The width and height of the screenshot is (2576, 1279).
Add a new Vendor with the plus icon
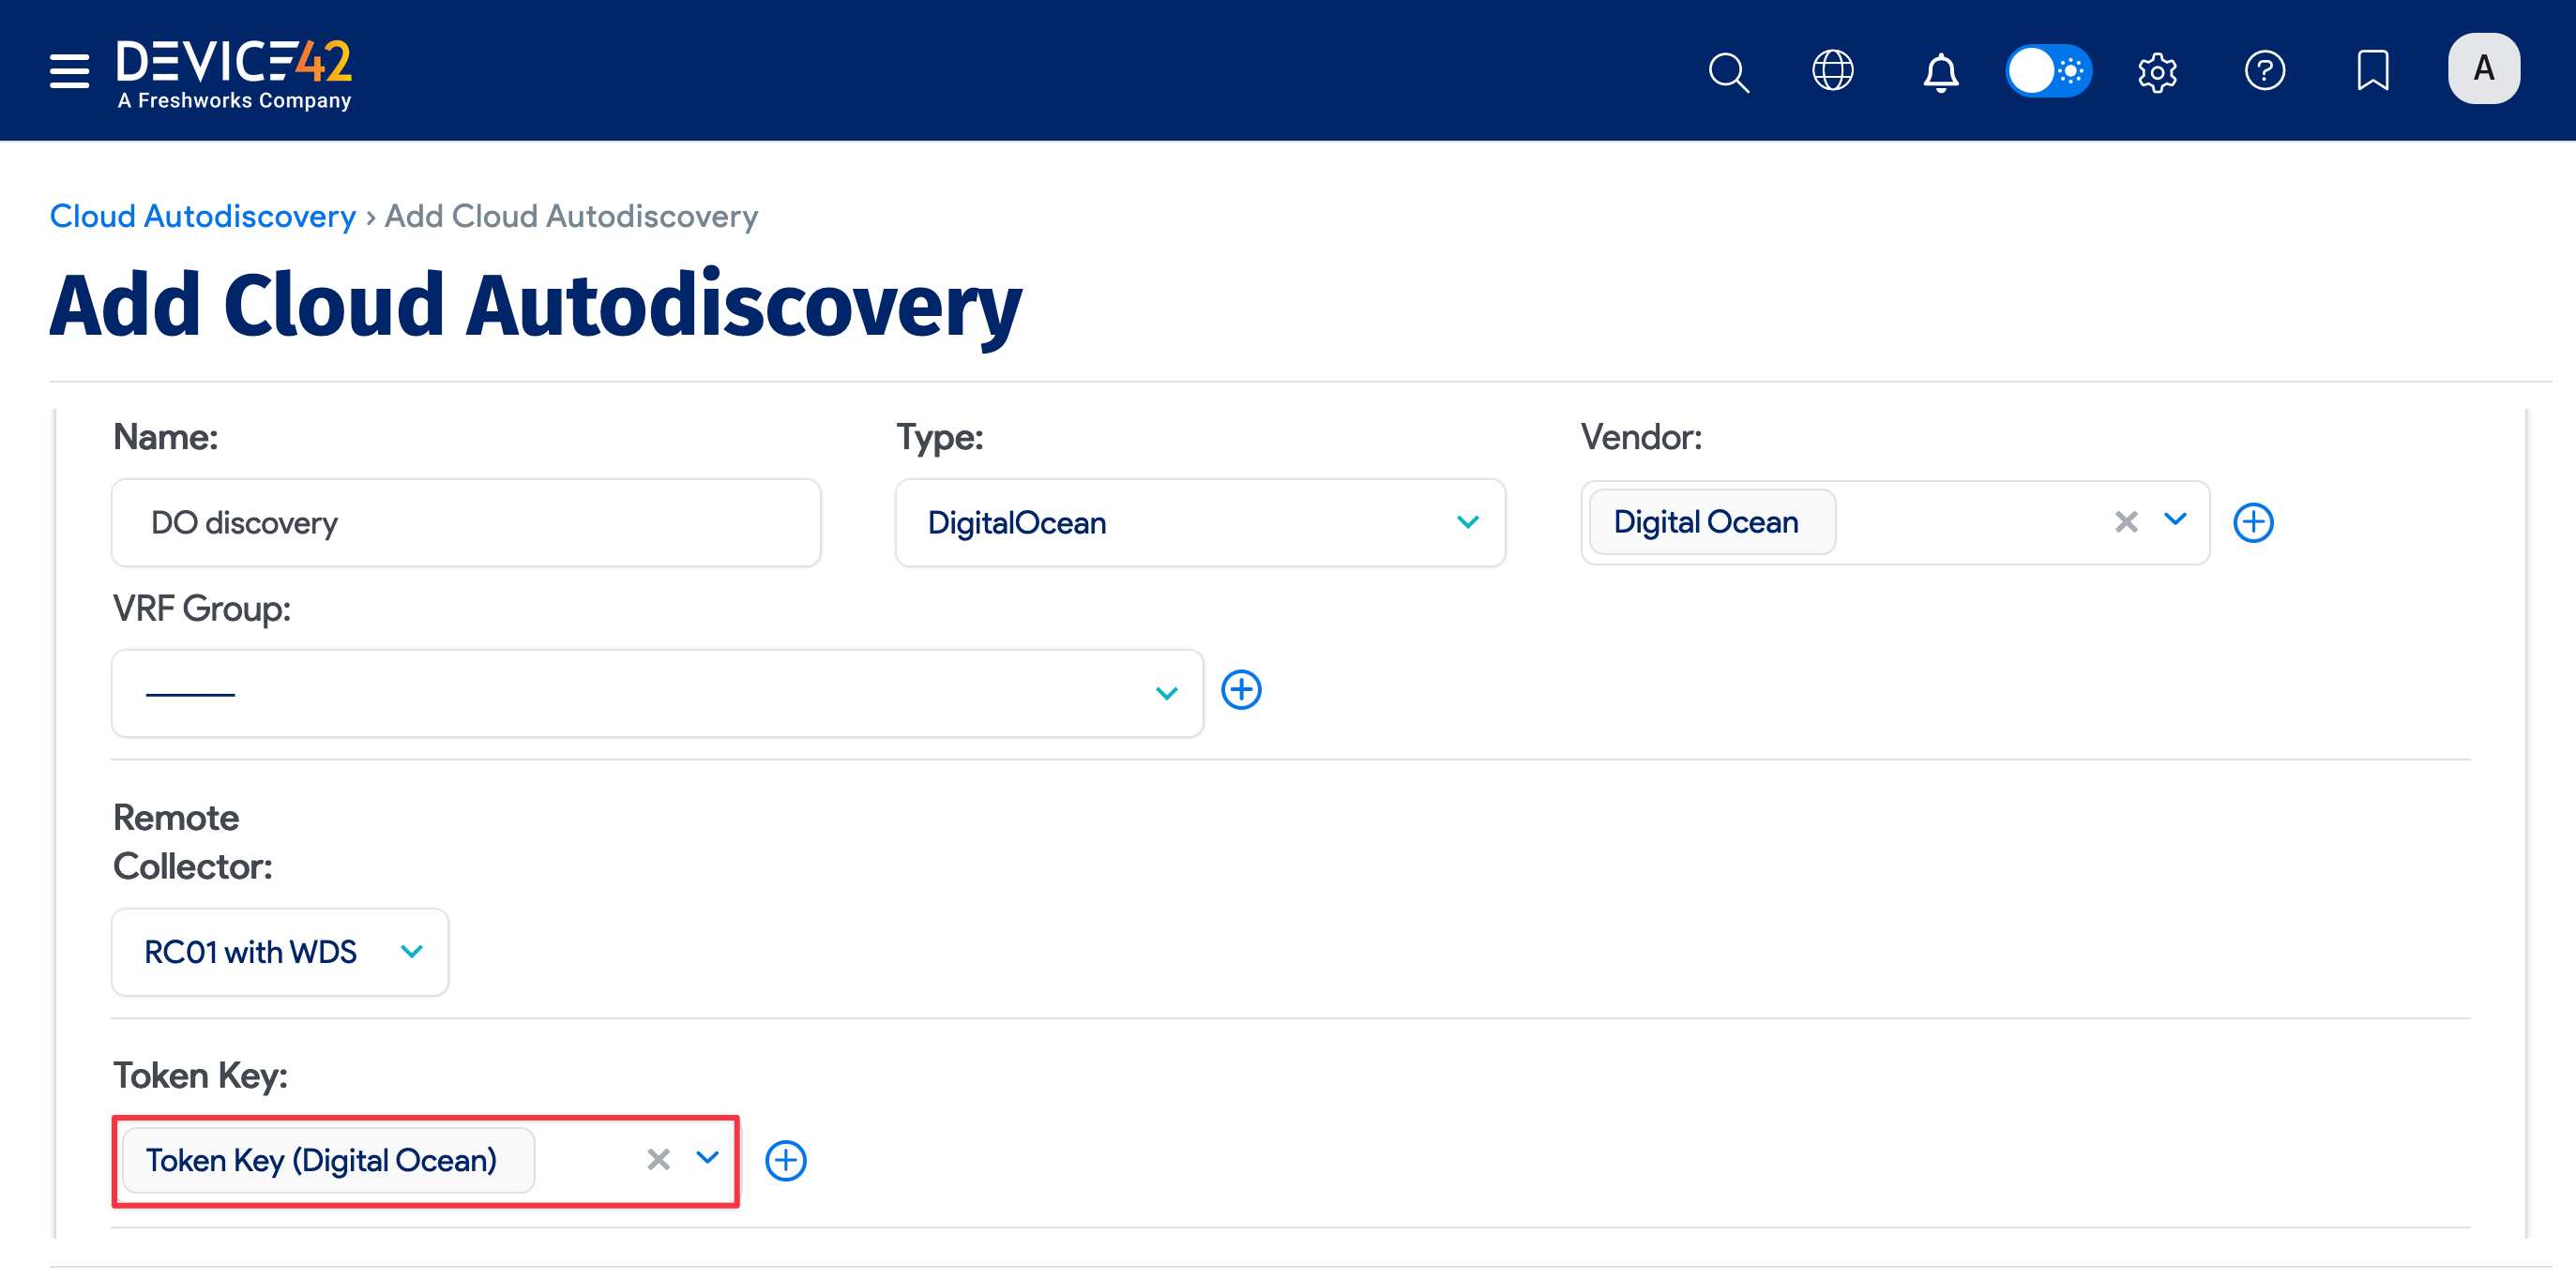2254,521
